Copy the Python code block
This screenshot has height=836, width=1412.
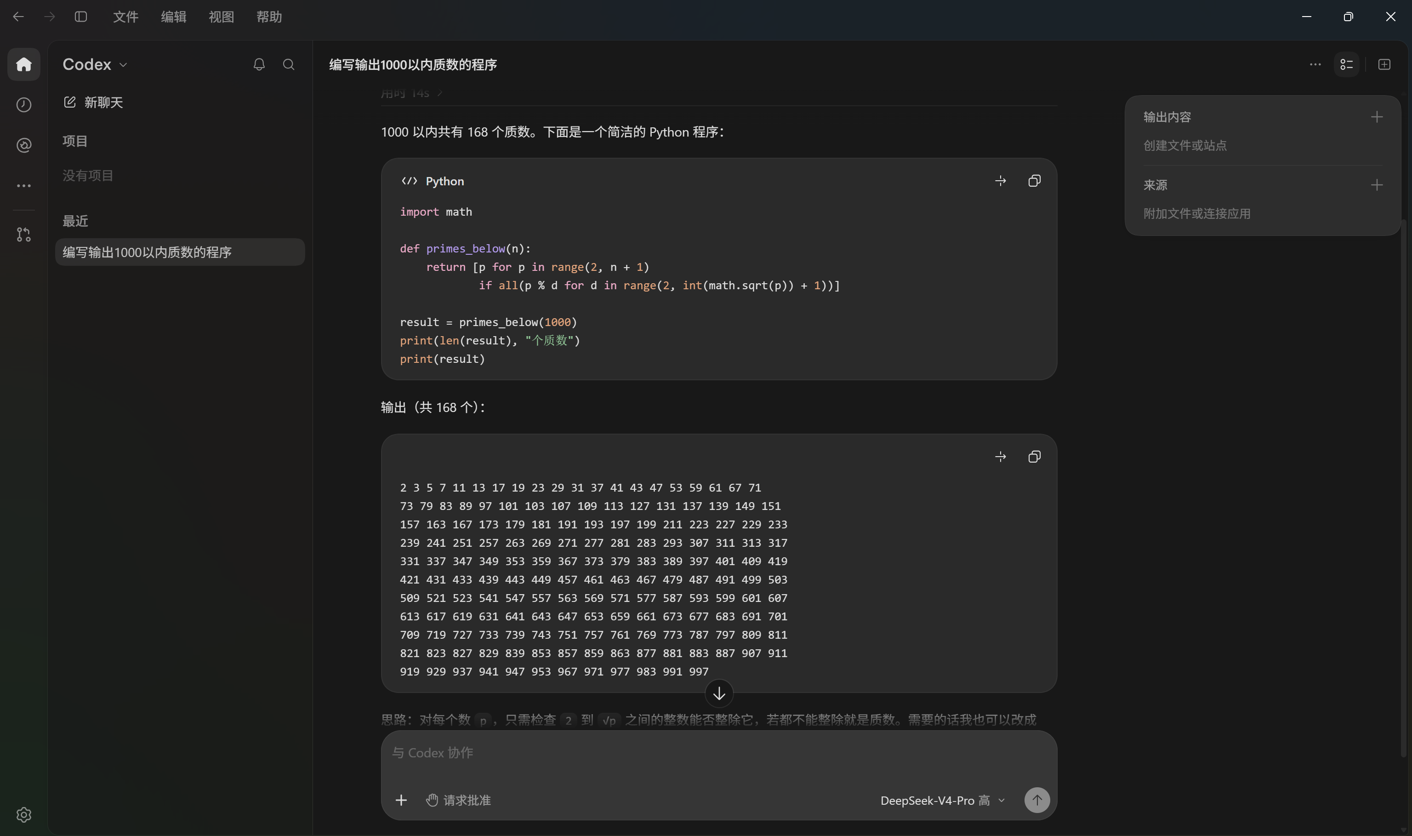click(x=1034, y=181)
